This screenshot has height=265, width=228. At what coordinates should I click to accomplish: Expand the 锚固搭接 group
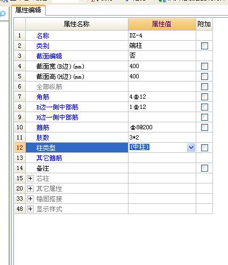tap(30, 198)
